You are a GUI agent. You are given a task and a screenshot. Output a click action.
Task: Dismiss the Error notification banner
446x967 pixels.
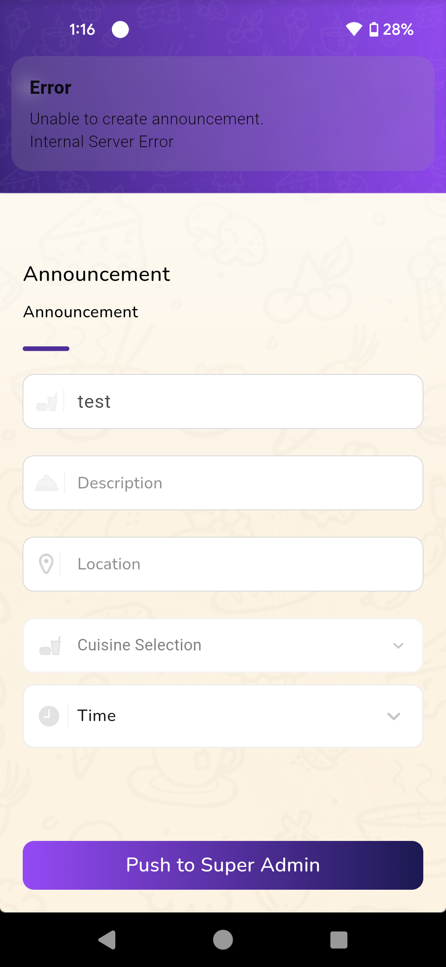(223, 114)
